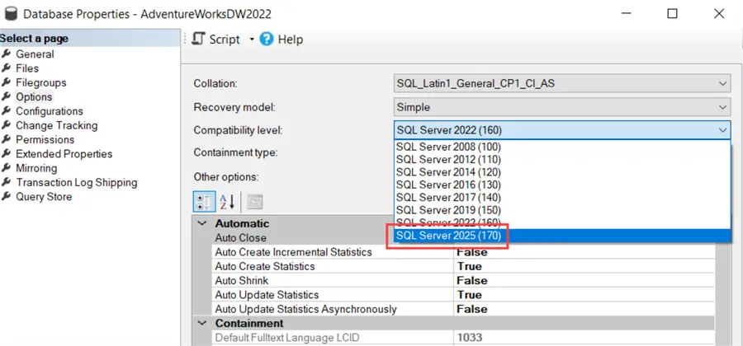The height and width of the screenshot is (346, 743).
Task: Click the Help icon
Action: [267, 40]
